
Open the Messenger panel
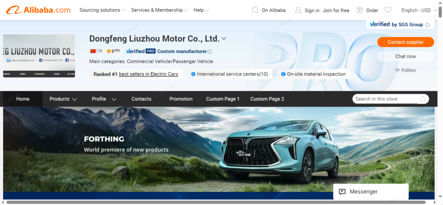(371, 192)
